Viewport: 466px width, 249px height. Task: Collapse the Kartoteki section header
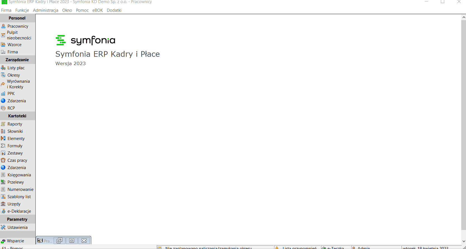tap(18, 116)
